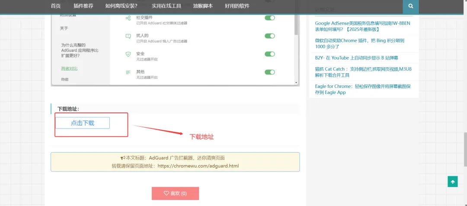Click 两者对比 link in AdGuard sidebar
Viewport: 467px width, 206px height.
(69, 69)
